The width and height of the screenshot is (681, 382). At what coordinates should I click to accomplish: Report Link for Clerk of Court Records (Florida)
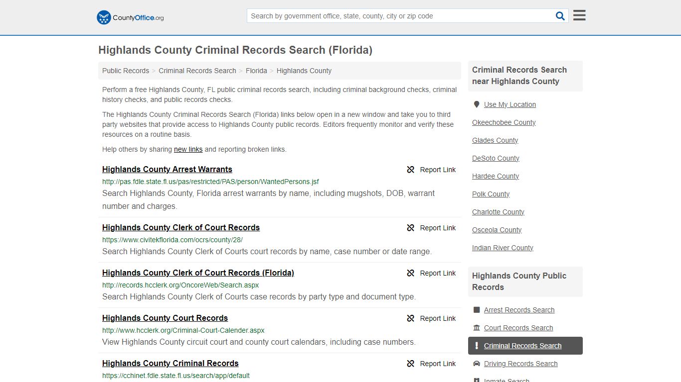[438, 273]
